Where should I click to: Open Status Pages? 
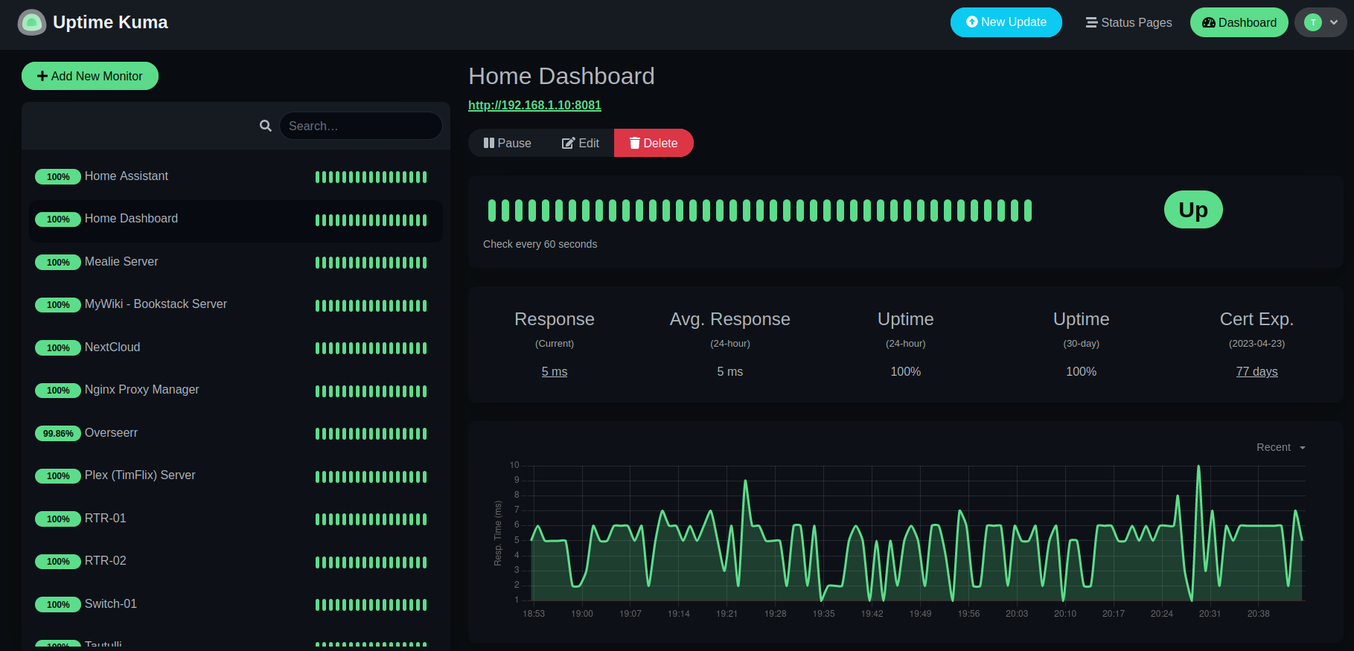1128,22
